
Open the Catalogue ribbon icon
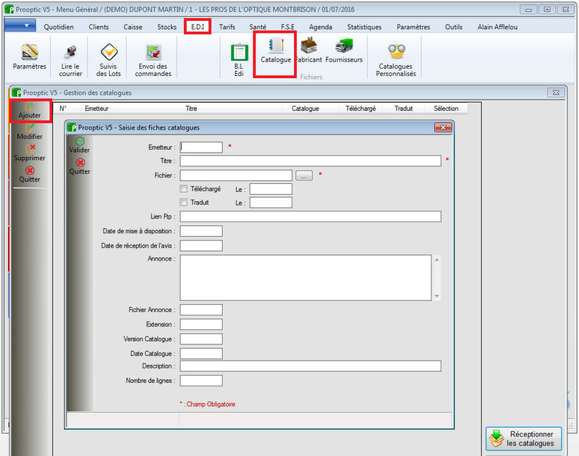pos(276,51)
